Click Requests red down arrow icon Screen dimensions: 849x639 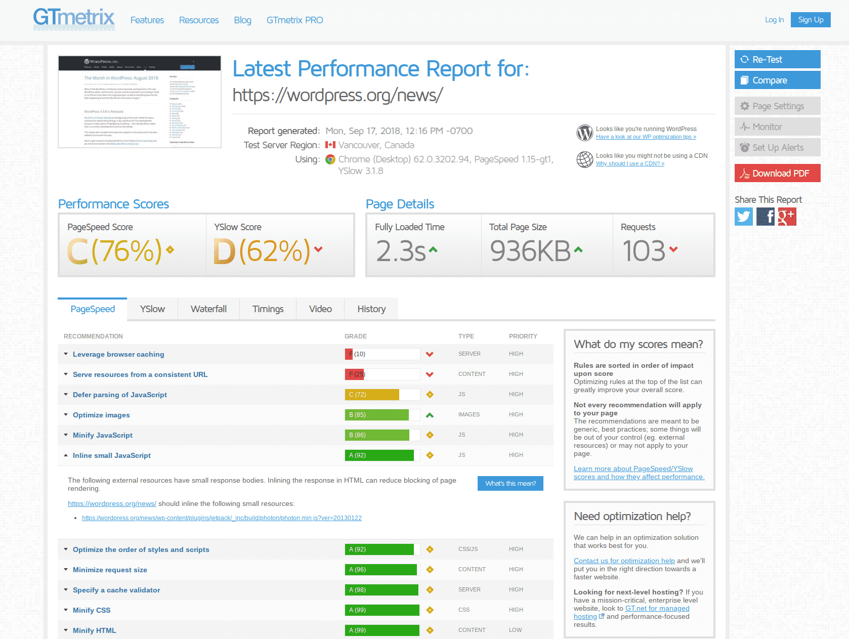click(673, 249)
